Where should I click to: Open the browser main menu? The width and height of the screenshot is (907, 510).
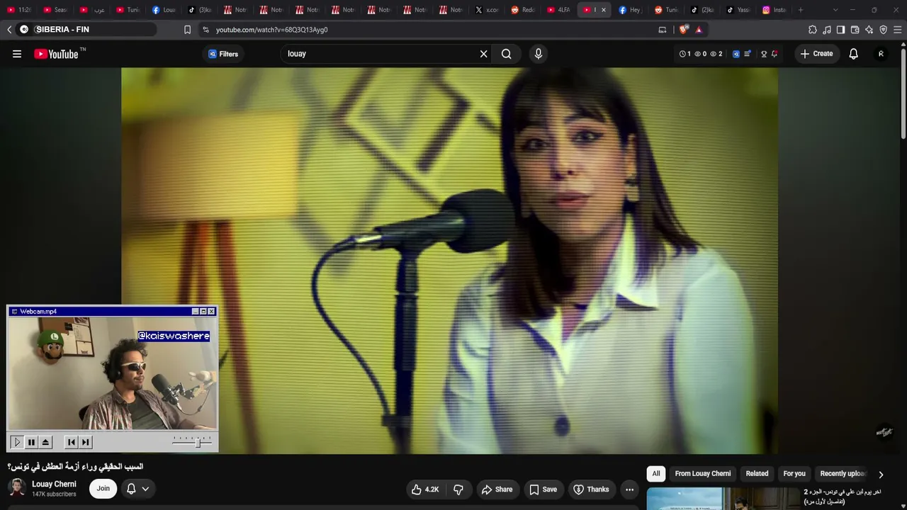tap(898, 30)
